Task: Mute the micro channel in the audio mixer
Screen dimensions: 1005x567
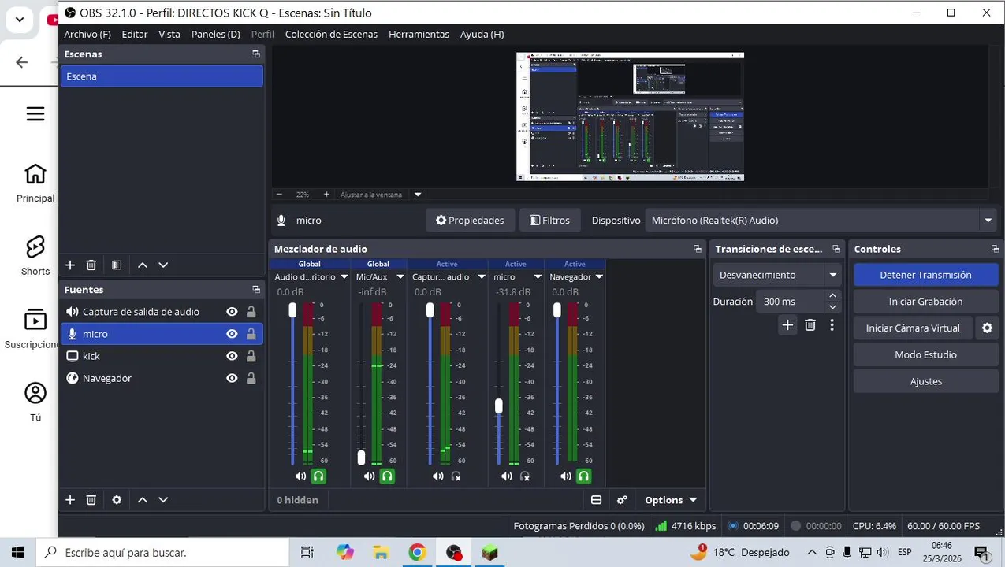Action: point(507,476)
